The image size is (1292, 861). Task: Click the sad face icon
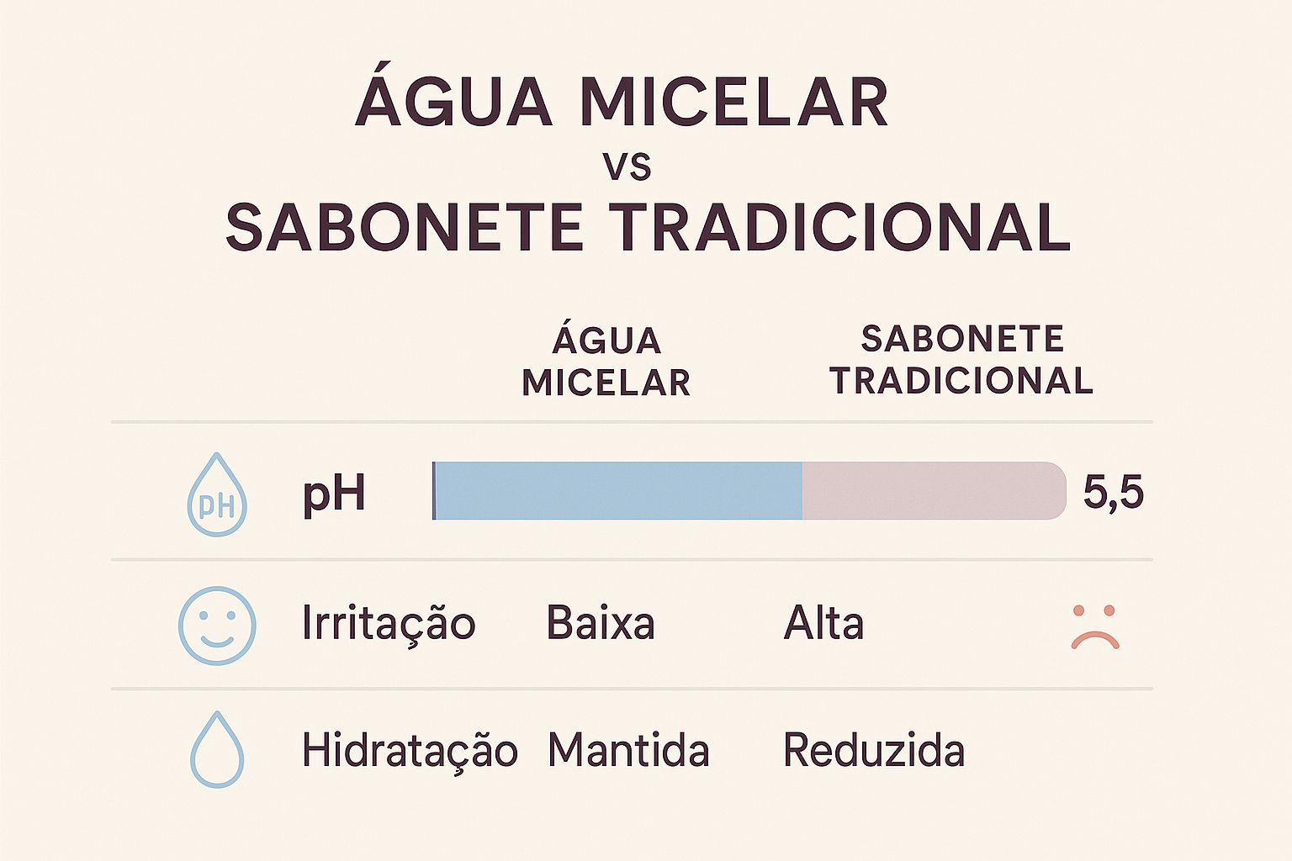tap(1095, 627)
